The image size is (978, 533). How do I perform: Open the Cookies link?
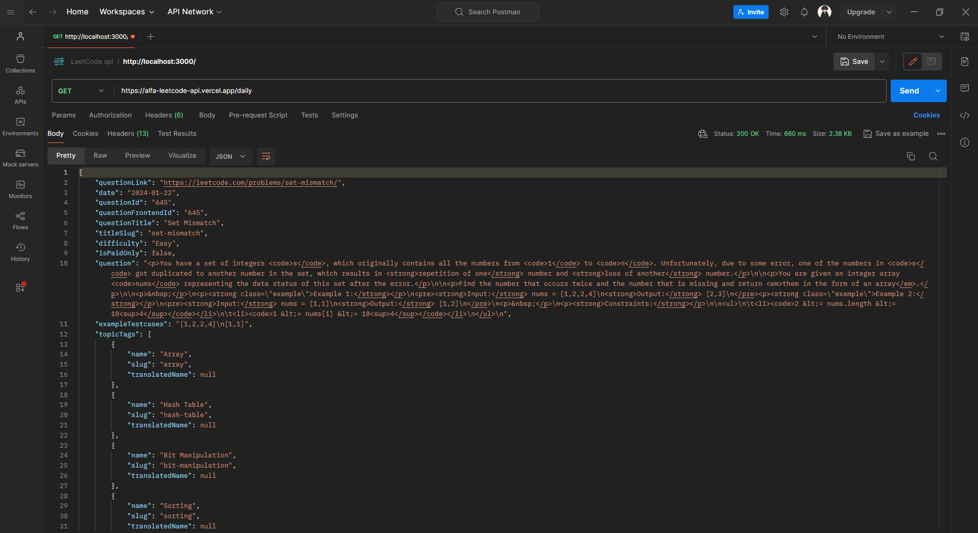click(926, 115)
